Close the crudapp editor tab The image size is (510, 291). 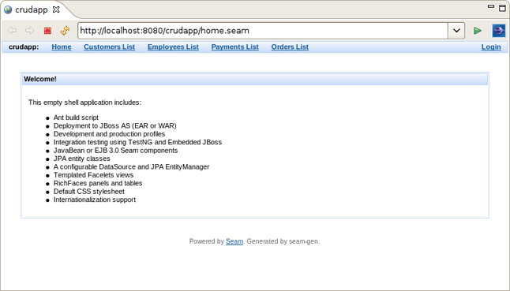tap(56, 9)
